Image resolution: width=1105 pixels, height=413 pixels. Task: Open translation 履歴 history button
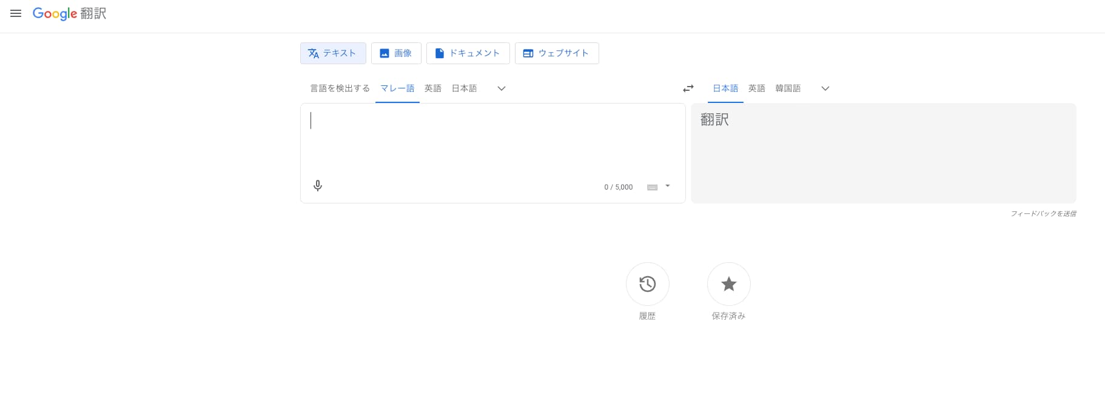648,284
